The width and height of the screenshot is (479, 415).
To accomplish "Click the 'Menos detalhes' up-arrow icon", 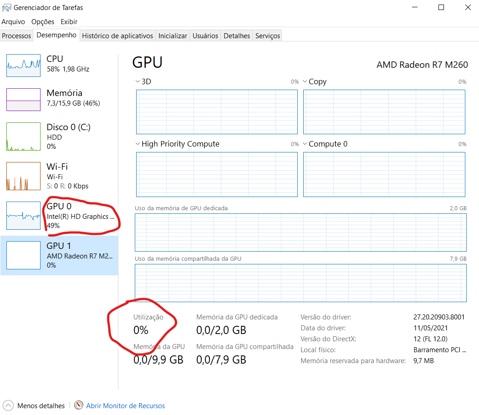I will (8, 405).
